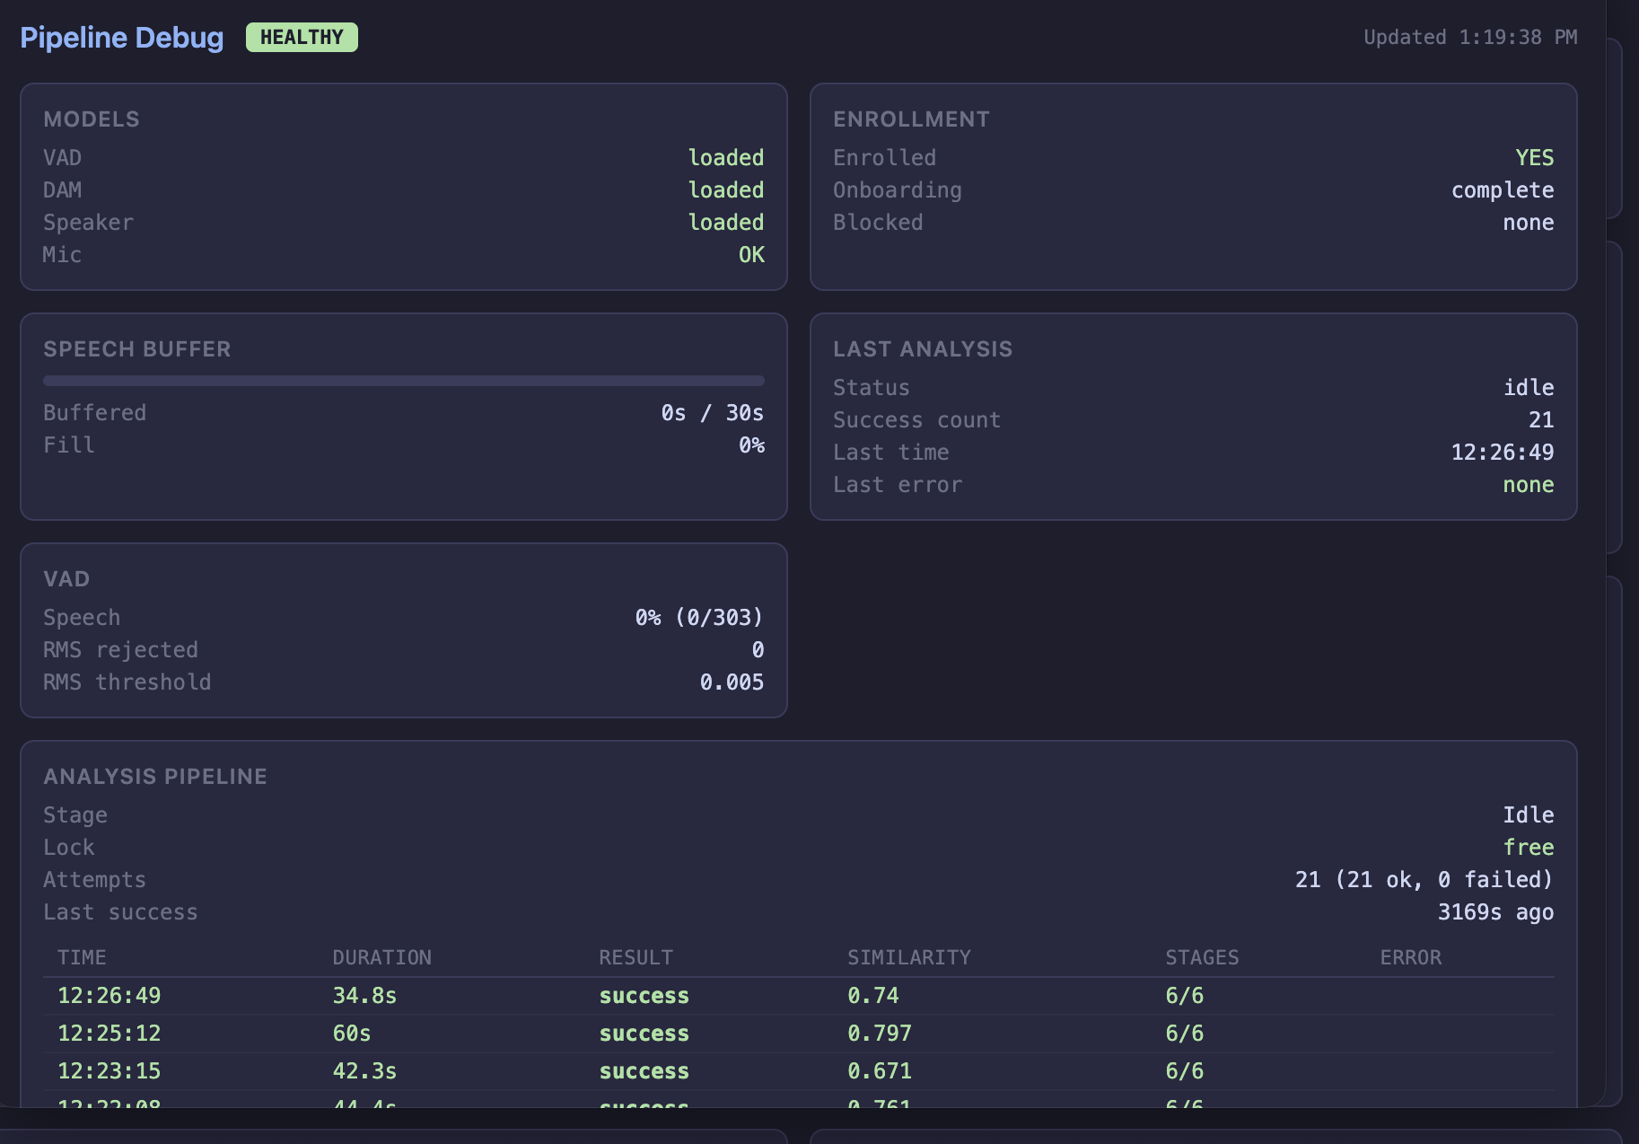The height and width of the screenshot is (1144, 1639).
Task: Click the VAD loaded status in Models
Action: coord(726,158)
